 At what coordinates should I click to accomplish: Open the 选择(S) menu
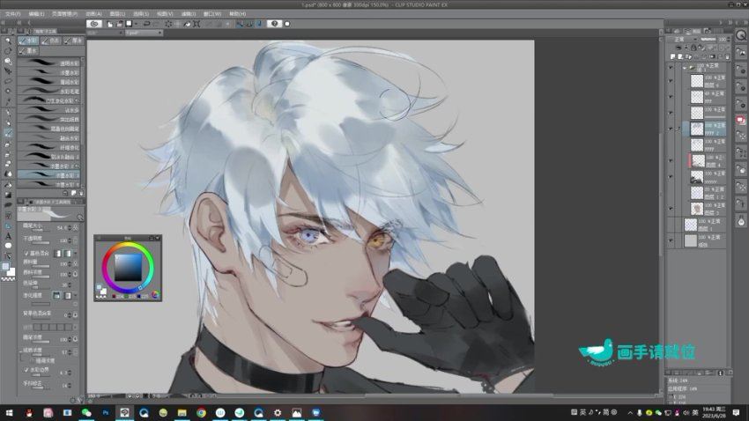tap(140, 14)
